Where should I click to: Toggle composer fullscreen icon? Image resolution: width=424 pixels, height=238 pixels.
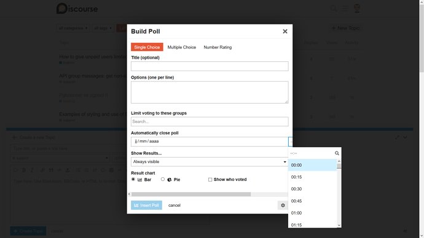(x=397, y=137)
